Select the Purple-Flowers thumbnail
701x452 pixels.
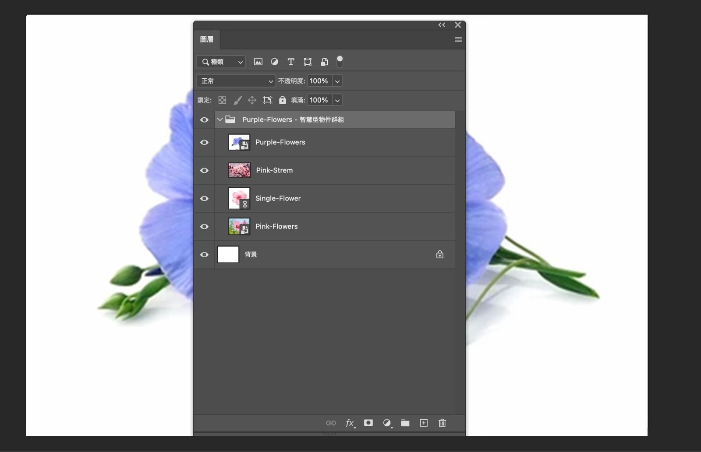(239, 142)
